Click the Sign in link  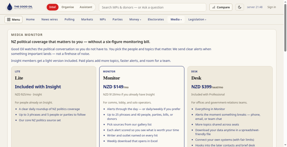click(271, 7)
